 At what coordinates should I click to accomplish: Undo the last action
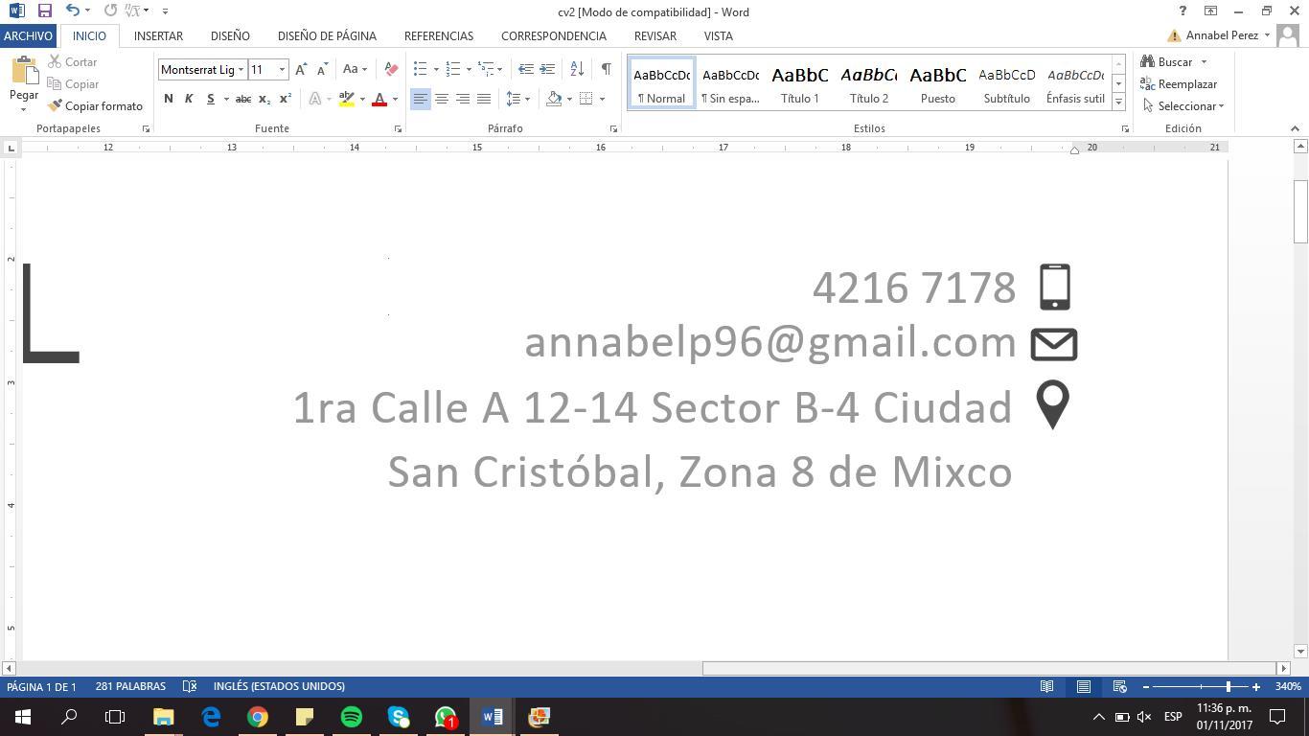(x=73, y=11)
